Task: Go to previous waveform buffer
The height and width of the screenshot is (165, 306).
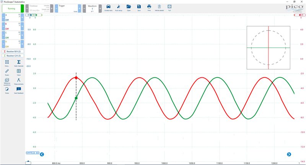Action: 84,8
